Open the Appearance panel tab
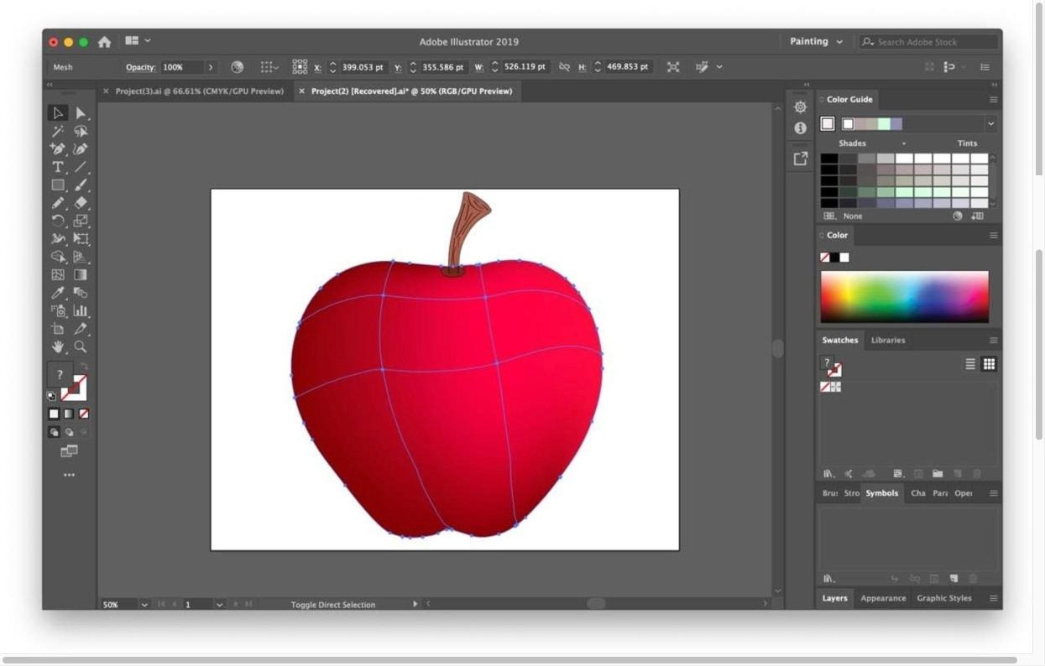This screenshot has width=1045, height=666. coord(883,598)
